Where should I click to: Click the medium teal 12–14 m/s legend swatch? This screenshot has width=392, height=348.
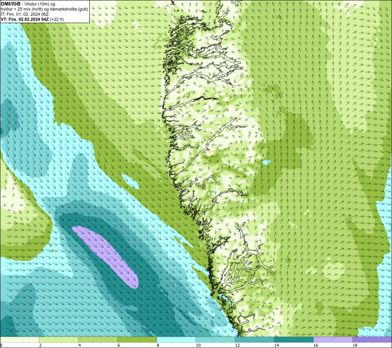tap(254, 339)
